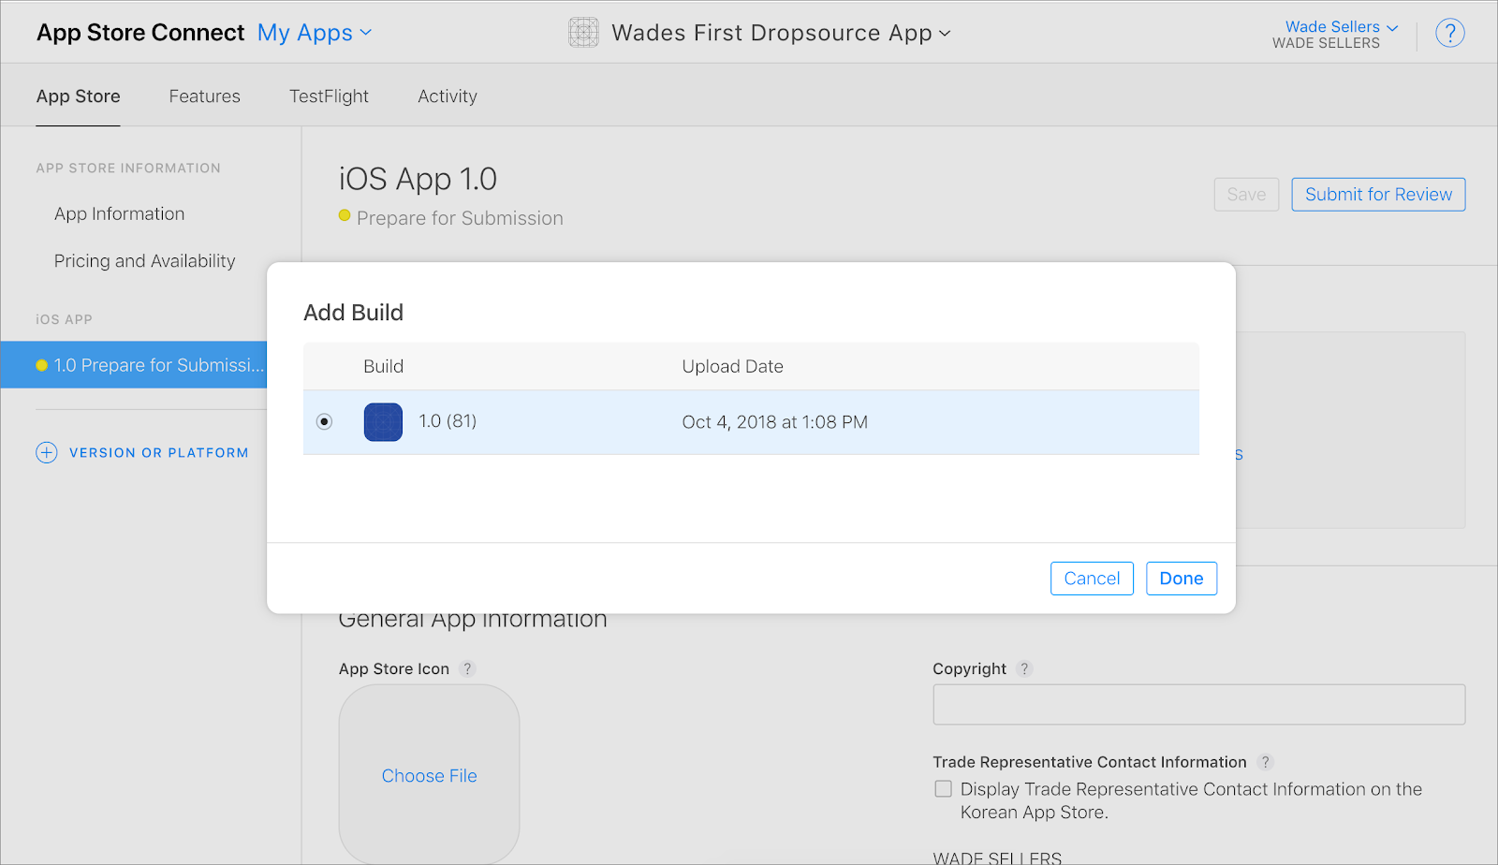Click the help question mark icon in header
This screenshot has width=1498, height=865.
click(1449, 34)
